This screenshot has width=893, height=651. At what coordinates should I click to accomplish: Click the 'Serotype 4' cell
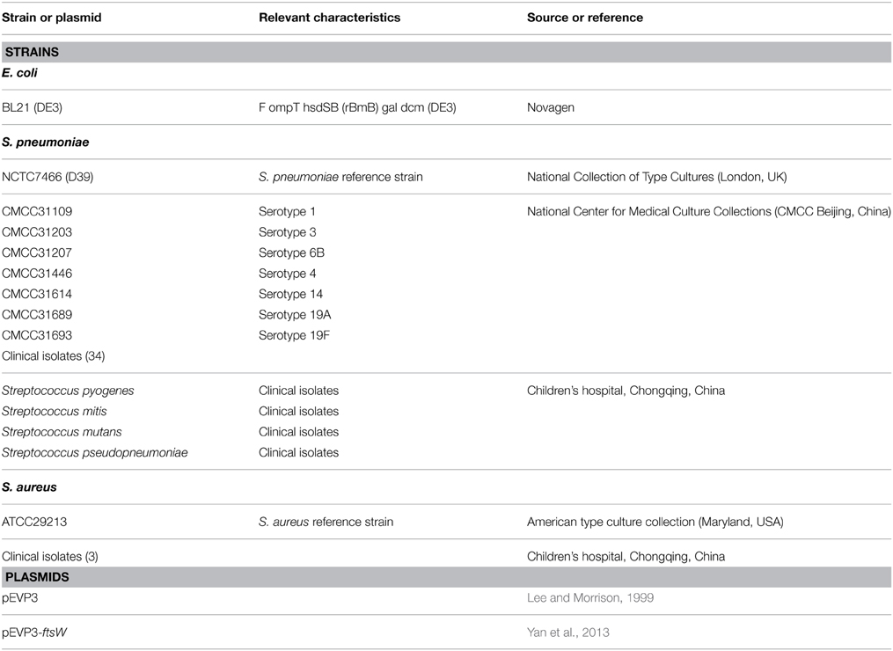(x=288, y=274)
